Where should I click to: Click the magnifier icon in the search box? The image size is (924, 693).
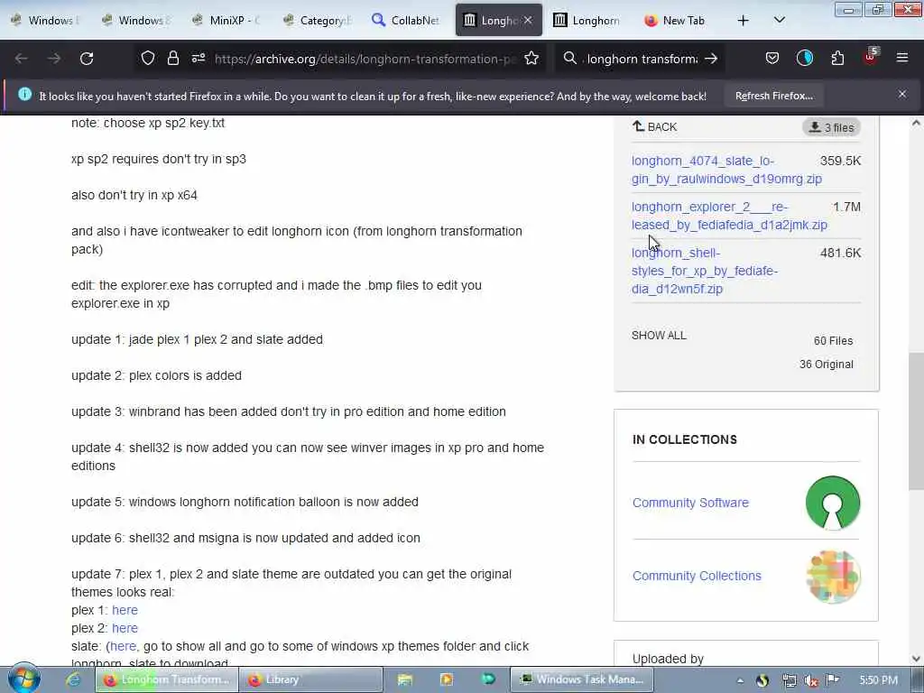tap(569, 58)
